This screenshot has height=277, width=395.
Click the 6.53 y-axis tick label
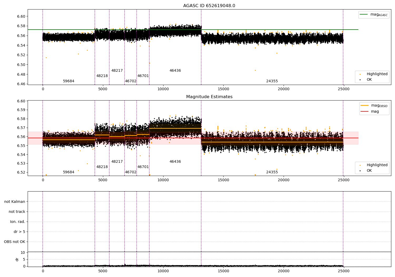pos(21,164)
